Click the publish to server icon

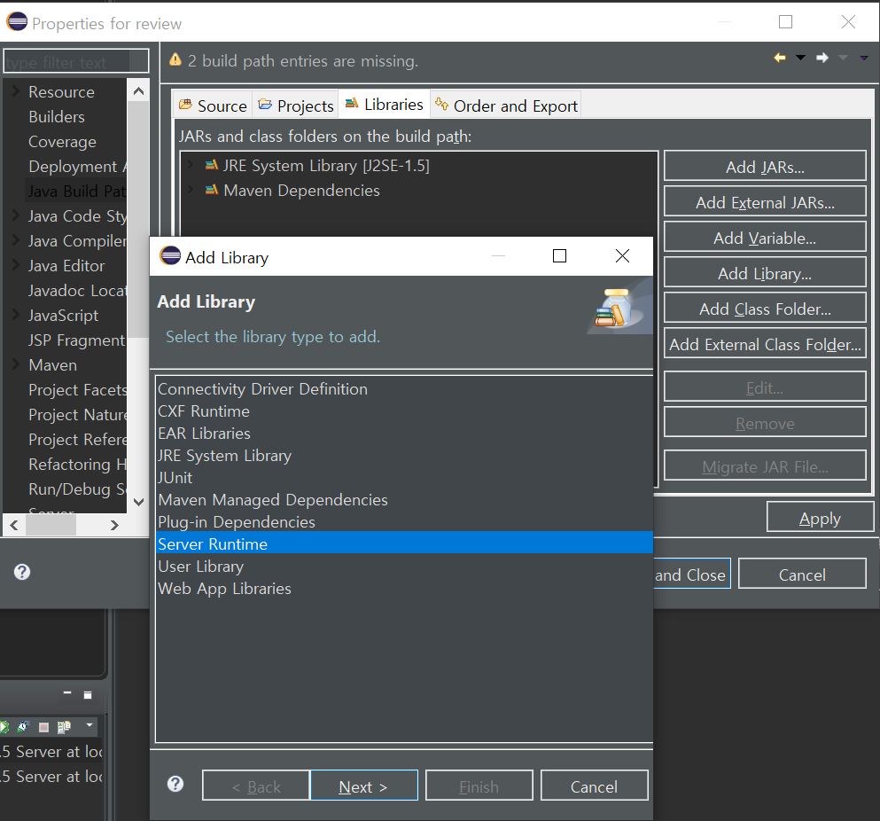(64, 727)
